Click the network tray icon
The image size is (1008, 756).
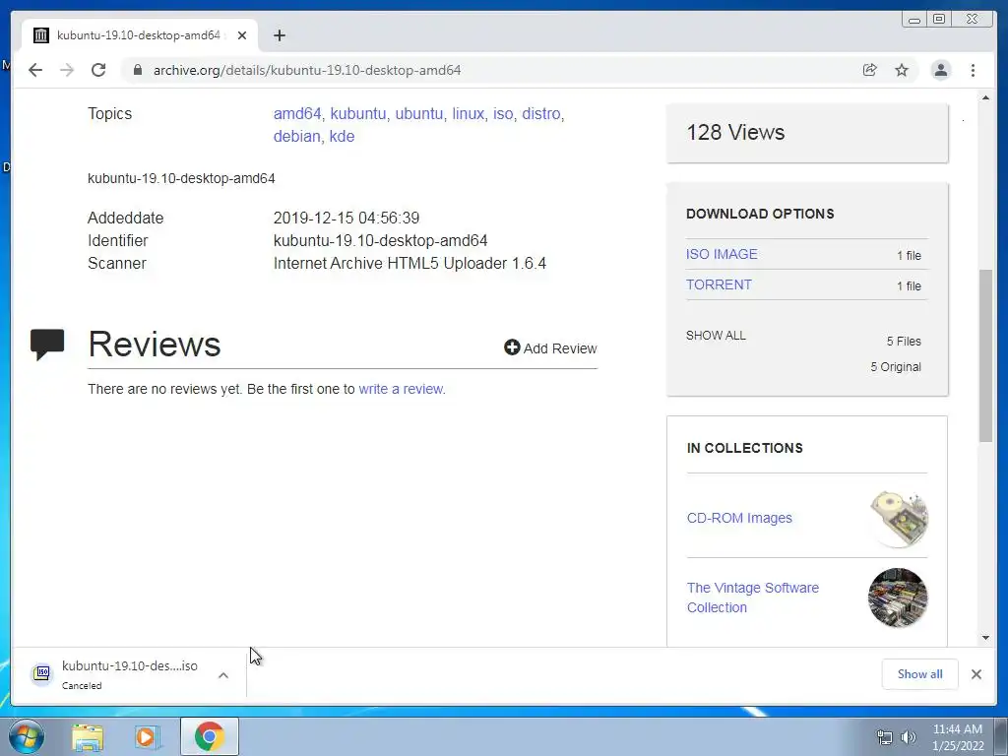click(x=885, y=737)
